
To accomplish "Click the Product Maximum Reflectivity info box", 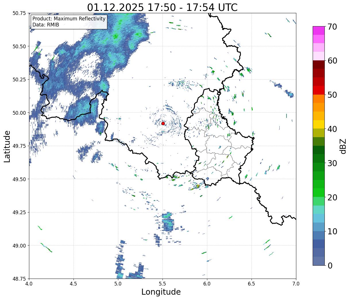I will [x=69, y=22].
